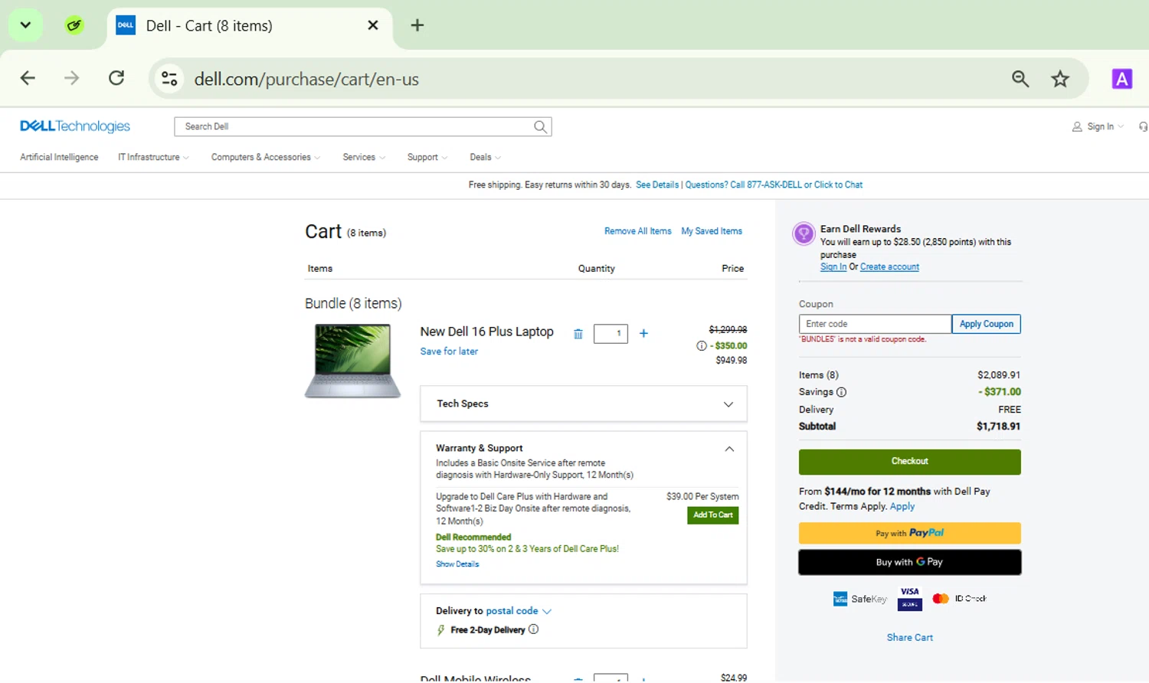Viewport: 1149px width, 683px height.
Task: Go to Artificial Intelligence page
Action: [59, 157]
